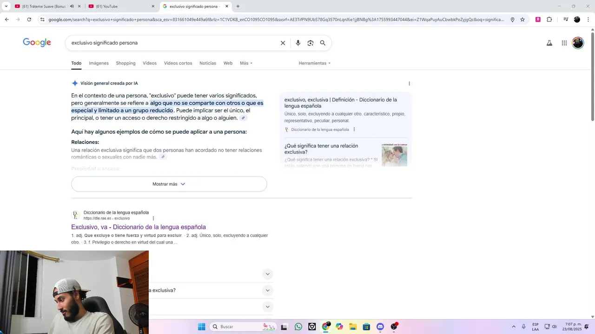The image size is (595, 334).
Task: Expand the third related question chevron
Action: point(267,307)
